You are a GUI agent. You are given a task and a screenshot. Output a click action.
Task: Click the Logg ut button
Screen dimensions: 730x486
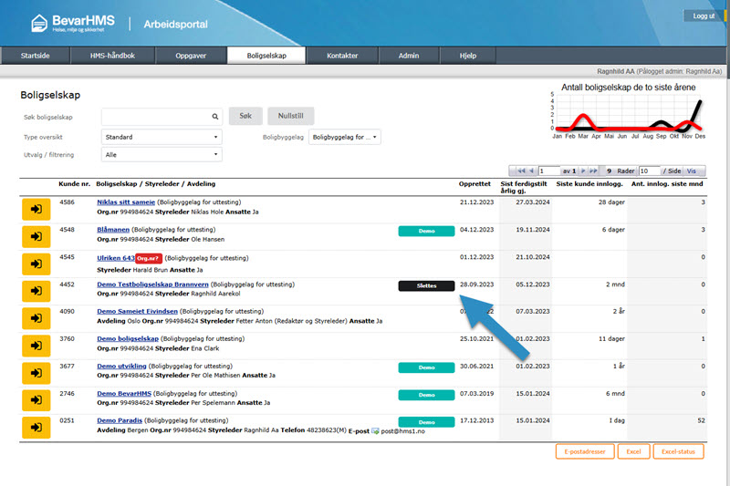[x=704, y=16]
